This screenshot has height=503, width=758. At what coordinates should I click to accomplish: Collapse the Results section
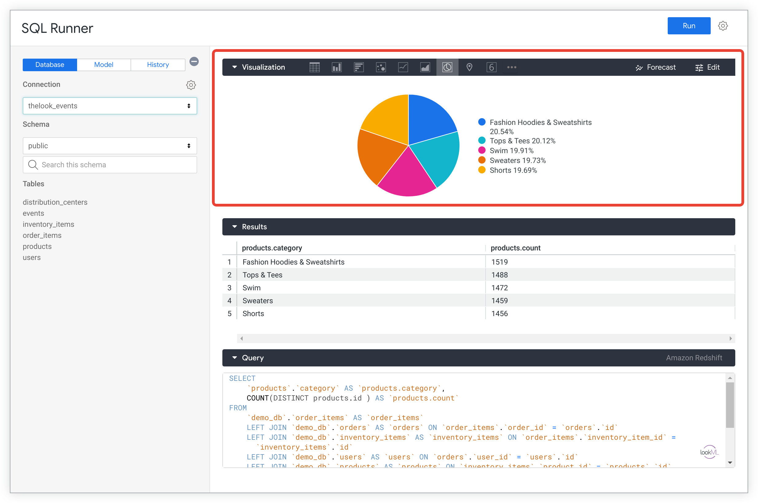(235, 226)
